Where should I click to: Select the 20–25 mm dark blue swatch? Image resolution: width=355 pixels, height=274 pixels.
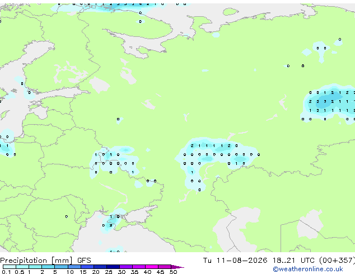coord(100,267)
